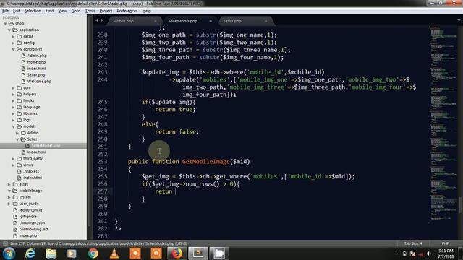Open Windows Explorer from the taskbar
463x260 pixels.
pos(51,253)
